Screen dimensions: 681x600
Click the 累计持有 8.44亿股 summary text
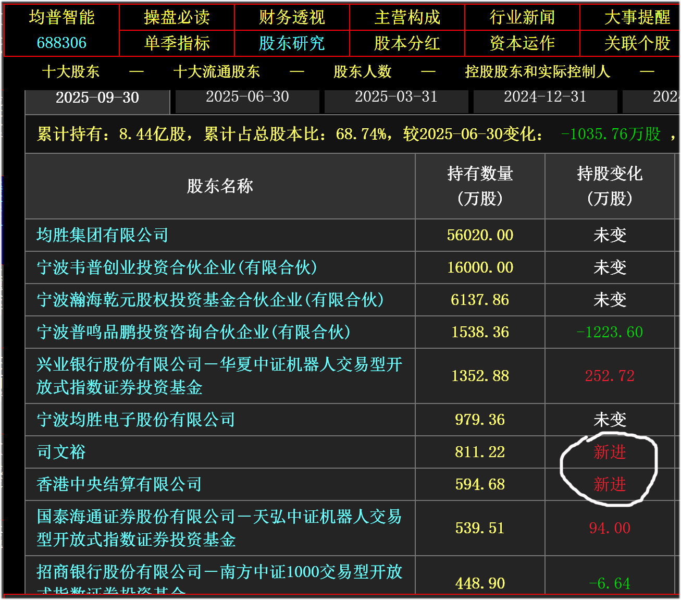[111, 134]
